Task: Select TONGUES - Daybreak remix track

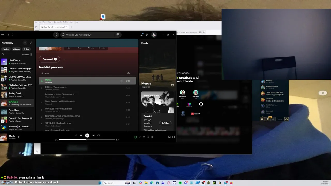Action: pyautogui.click(x=87, y=124)
